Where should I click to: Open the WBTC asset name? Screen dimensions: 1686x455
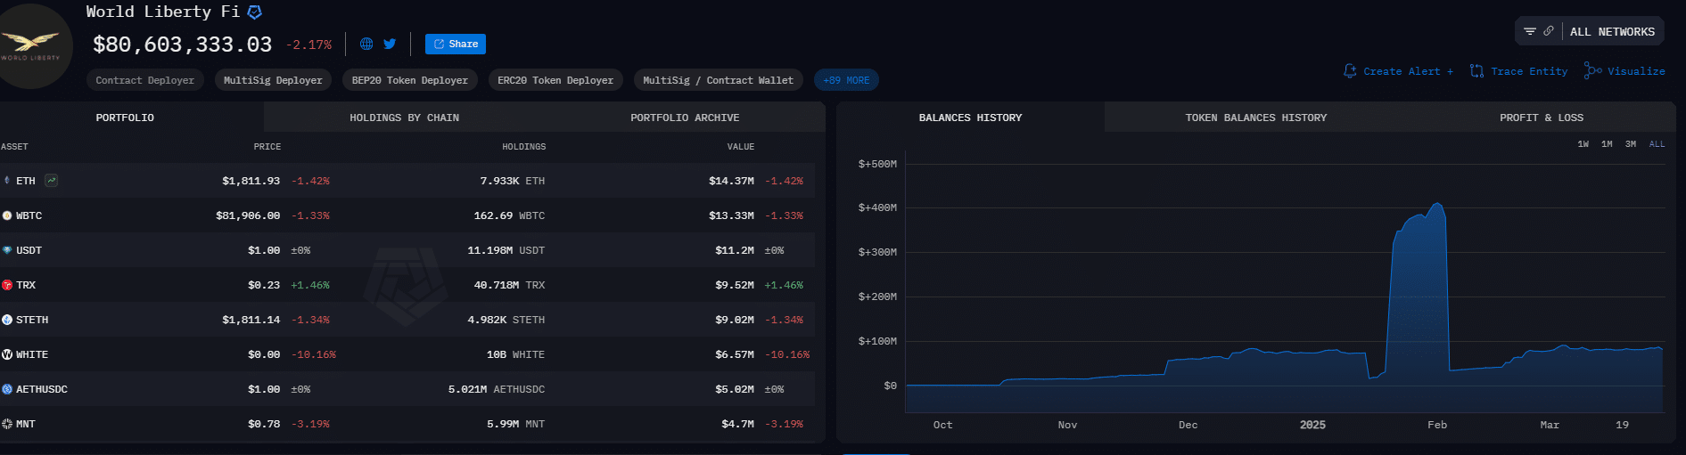pyautogui.click(x=29, y=215)
